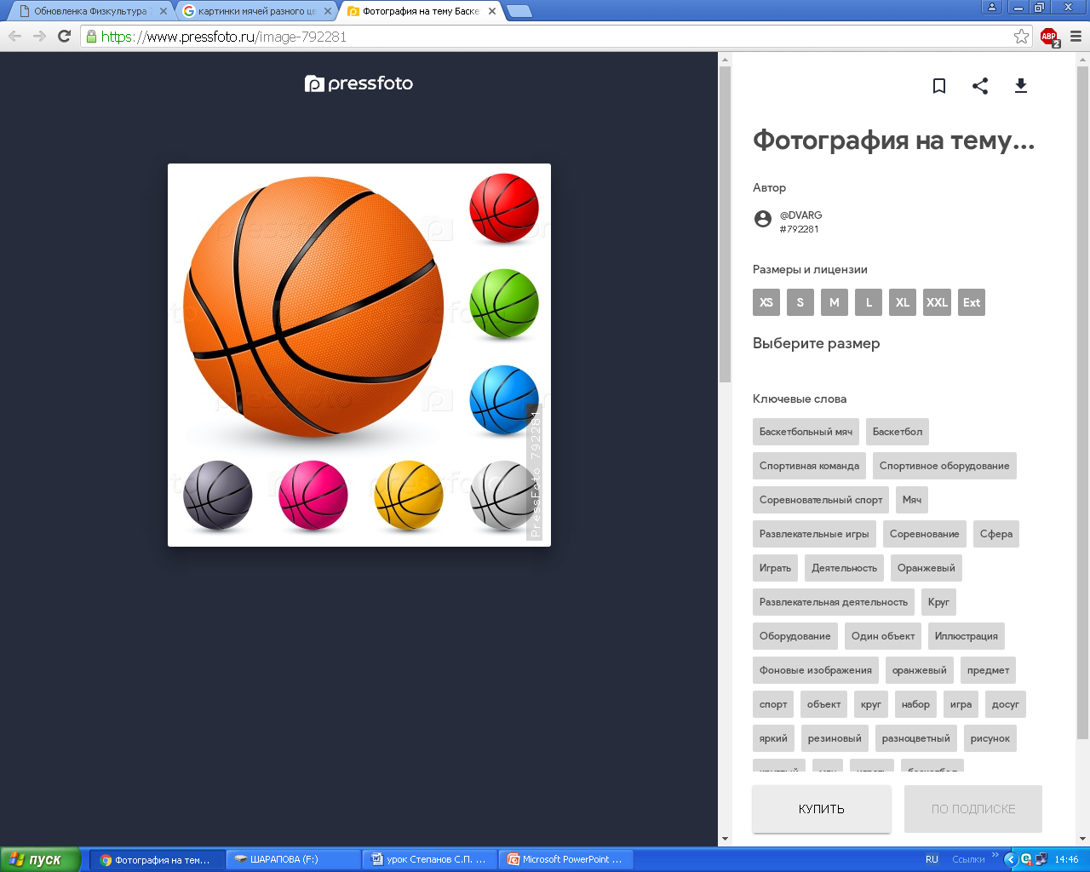This screenshot has width=1090, height=872.
Task: Click the pressfoto logo at the top
Action: (x=359, y=83)
